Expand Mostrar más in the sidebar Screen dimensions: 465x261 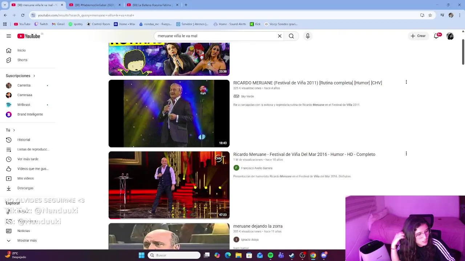coord(28,240)
